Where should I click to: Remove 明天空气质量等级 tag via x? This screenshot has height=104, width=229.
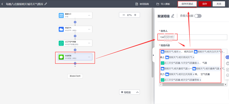200,80
